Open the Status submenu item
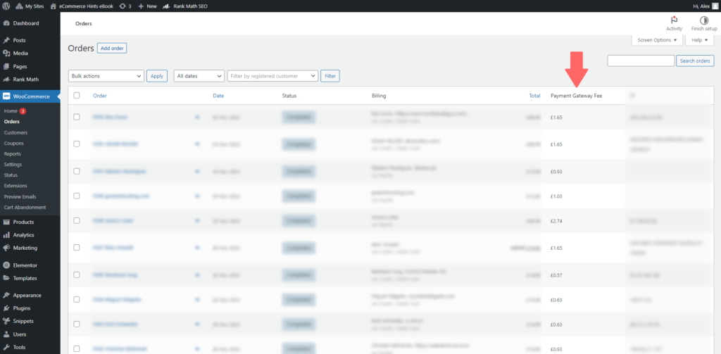Image resolution: width=721 pixels, height=354 pixels. (x=10, y=175)
